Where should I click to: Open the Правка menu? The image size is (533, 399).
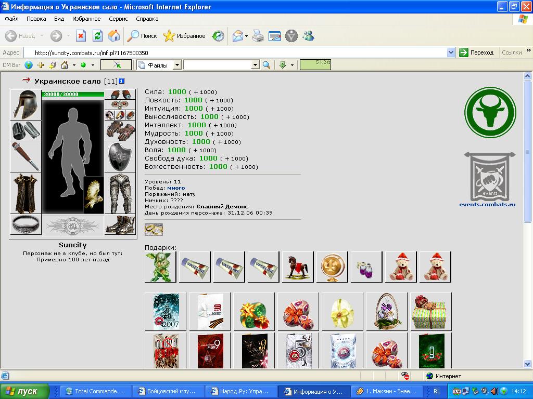[36, 19]
